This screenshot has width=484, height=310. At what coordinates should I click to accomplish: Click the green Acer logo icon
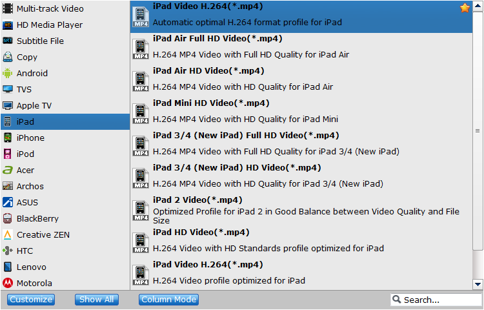(8, 170)
